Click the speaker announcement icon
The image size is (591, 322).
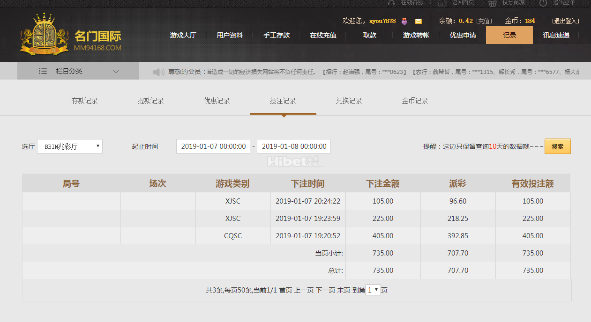[159, 72]
